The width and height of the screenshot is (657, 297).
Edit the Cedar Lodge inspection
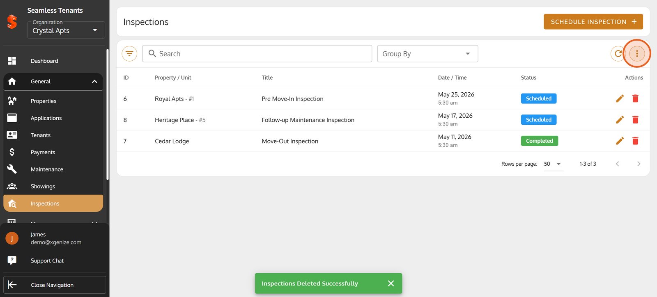tap(620, 141)
